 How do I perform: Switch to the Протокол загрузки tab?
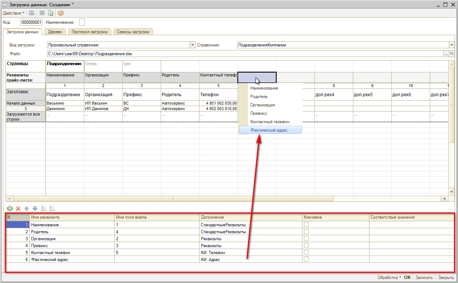pos(90,32)
